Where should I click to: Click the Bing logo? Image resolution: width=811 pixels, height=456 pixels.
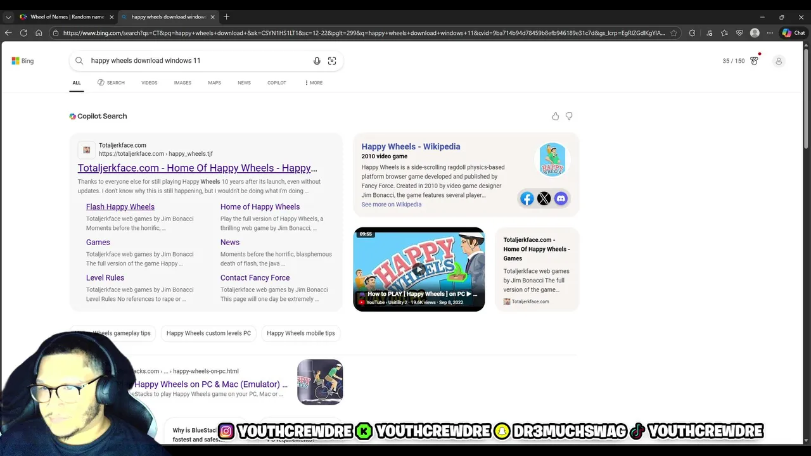[23, 61]
